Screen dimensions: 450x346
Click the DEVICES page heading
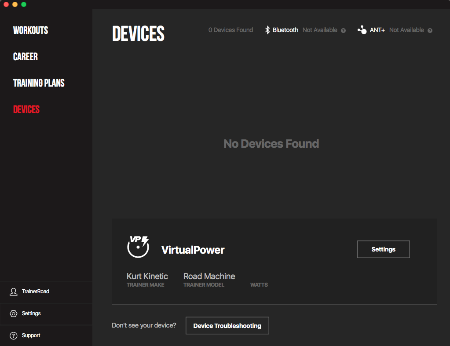138,33
